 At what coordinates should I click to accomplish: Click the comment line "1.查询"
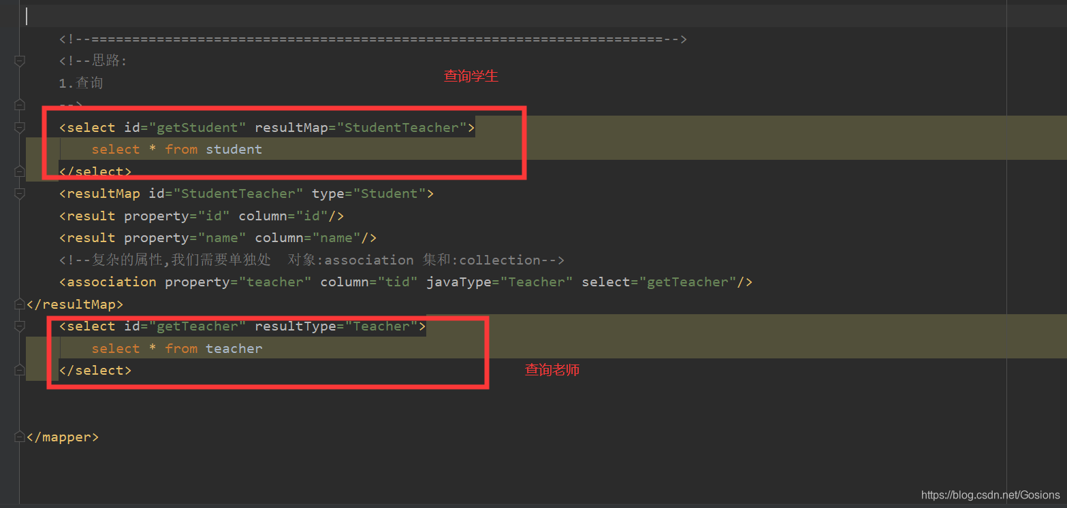81,83
